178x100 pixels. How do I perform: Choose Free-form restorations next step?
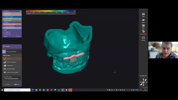12,62
